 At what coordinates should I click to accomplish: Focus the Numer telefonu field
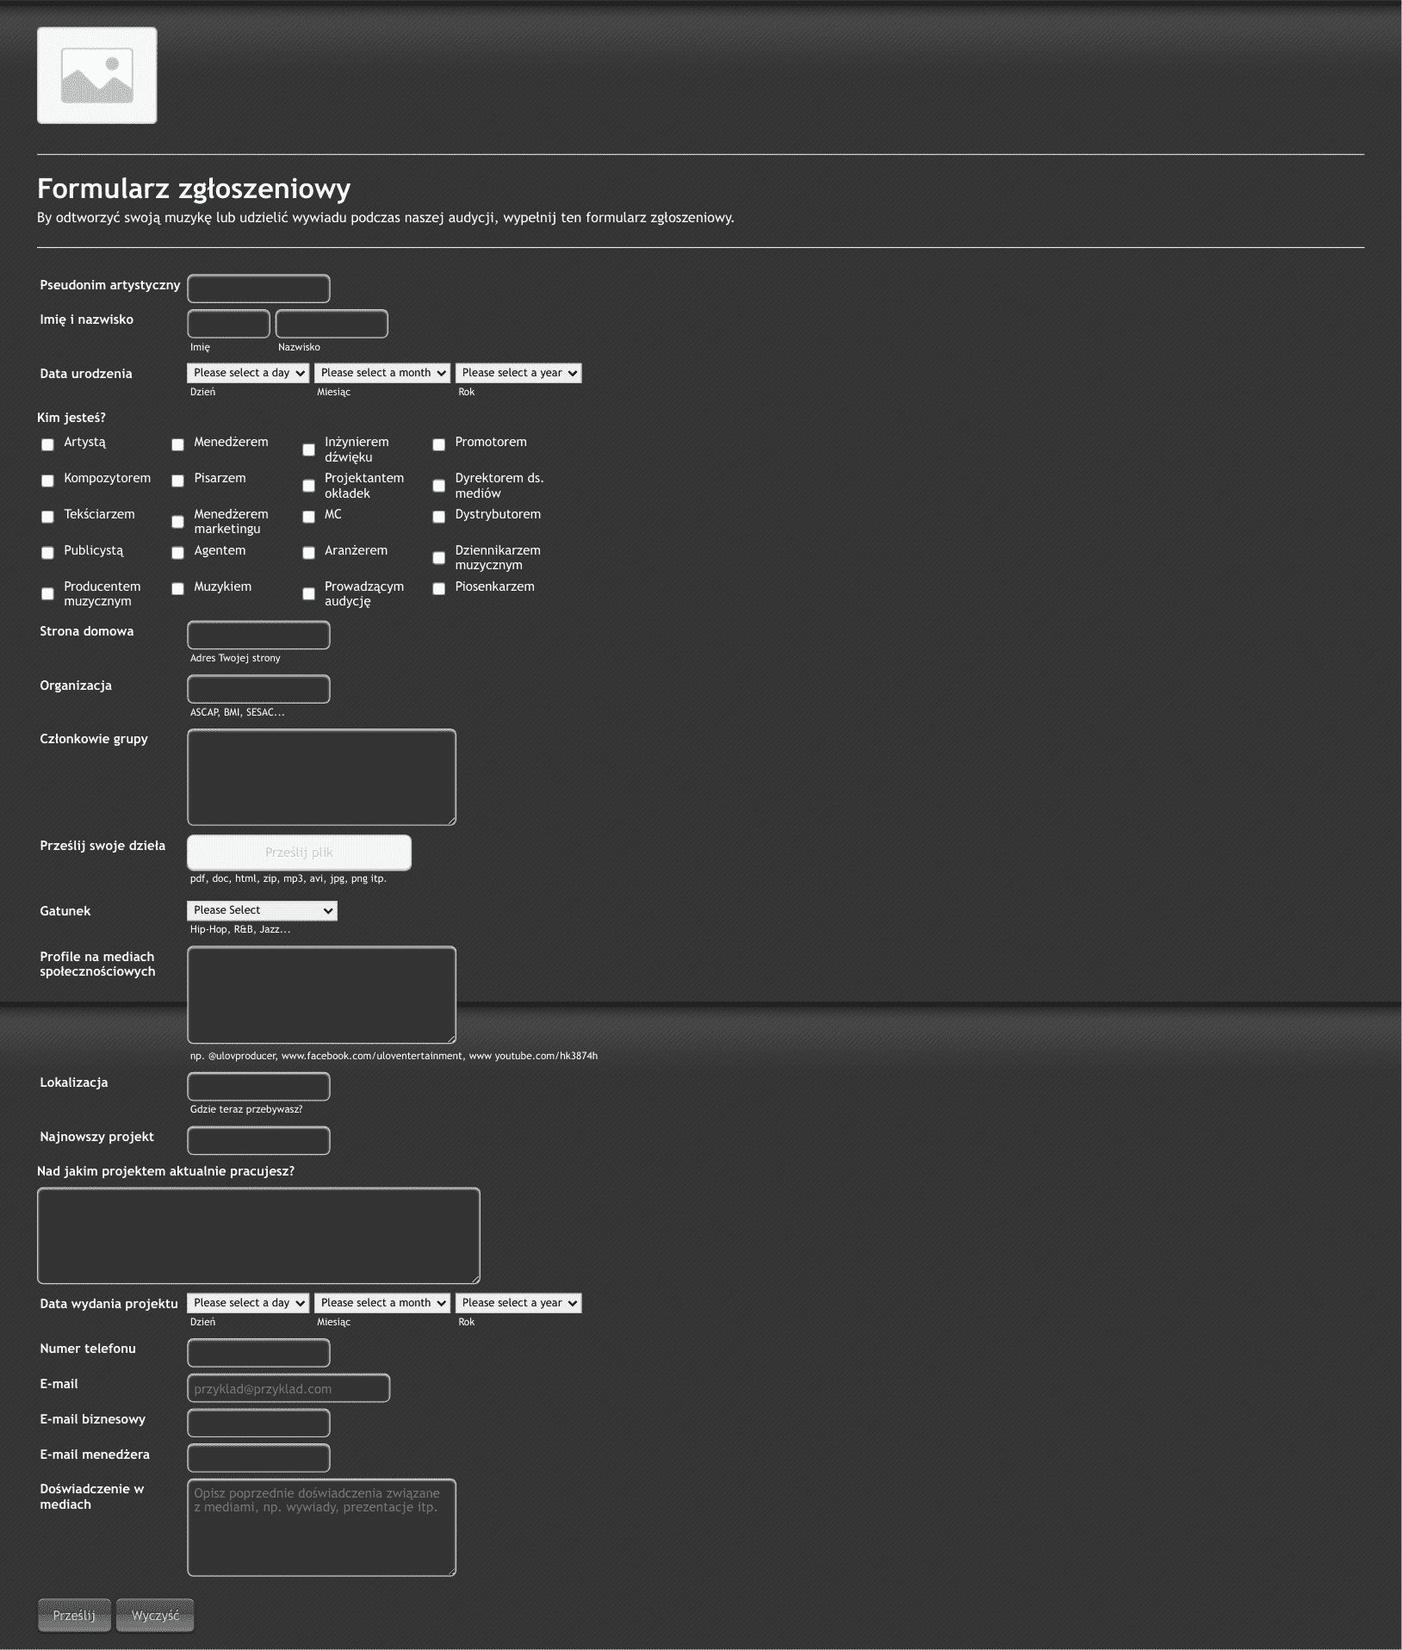coord(258,1353)
